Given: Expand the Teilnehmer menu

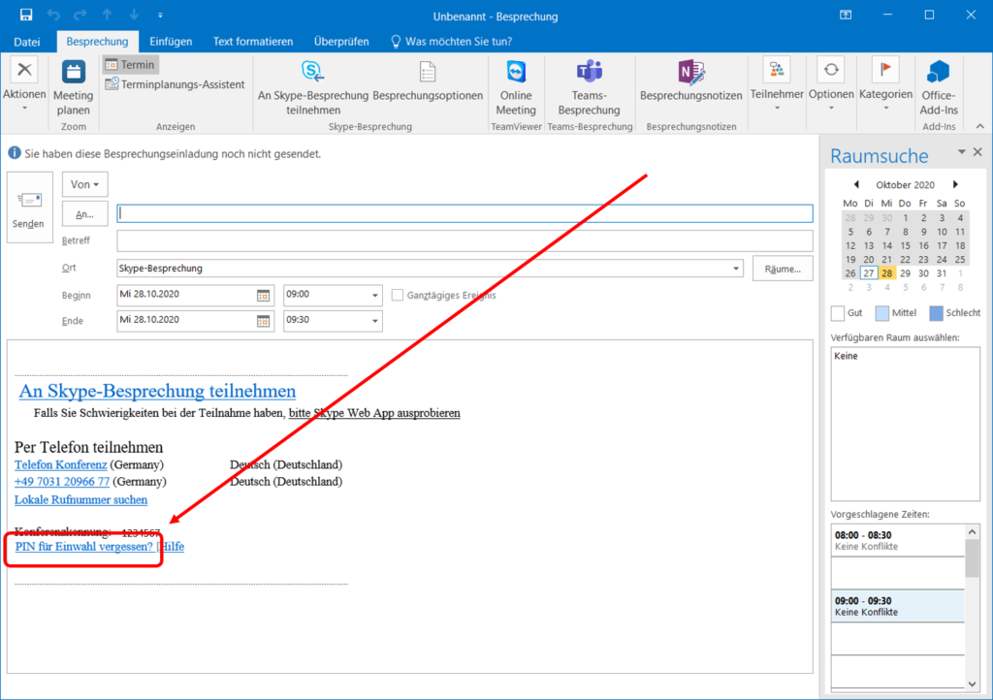Looking at the screenshot, I should (777, 85).
